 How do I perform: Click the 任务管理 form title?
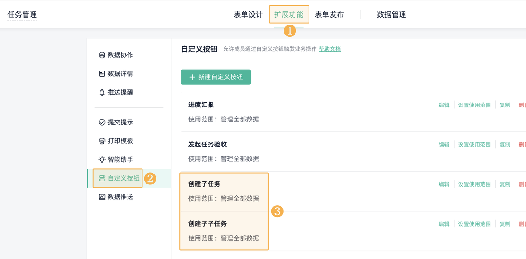(22, 14)
